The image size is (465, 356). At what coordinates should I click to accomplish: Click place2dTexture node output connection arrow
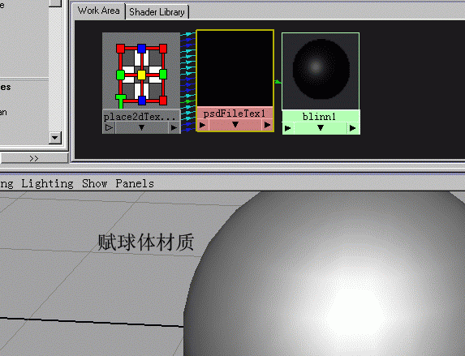[174, 128]
